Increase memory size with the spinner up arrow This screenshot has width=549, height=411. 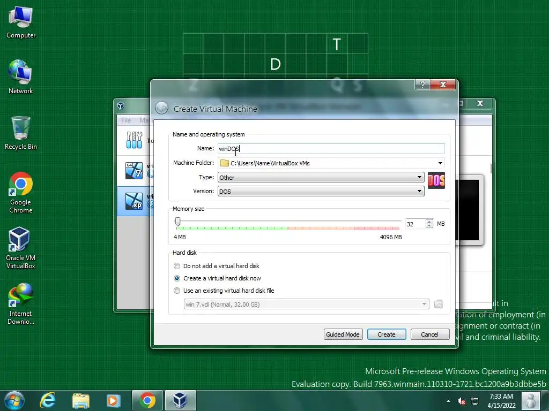(x=429, y=221)
